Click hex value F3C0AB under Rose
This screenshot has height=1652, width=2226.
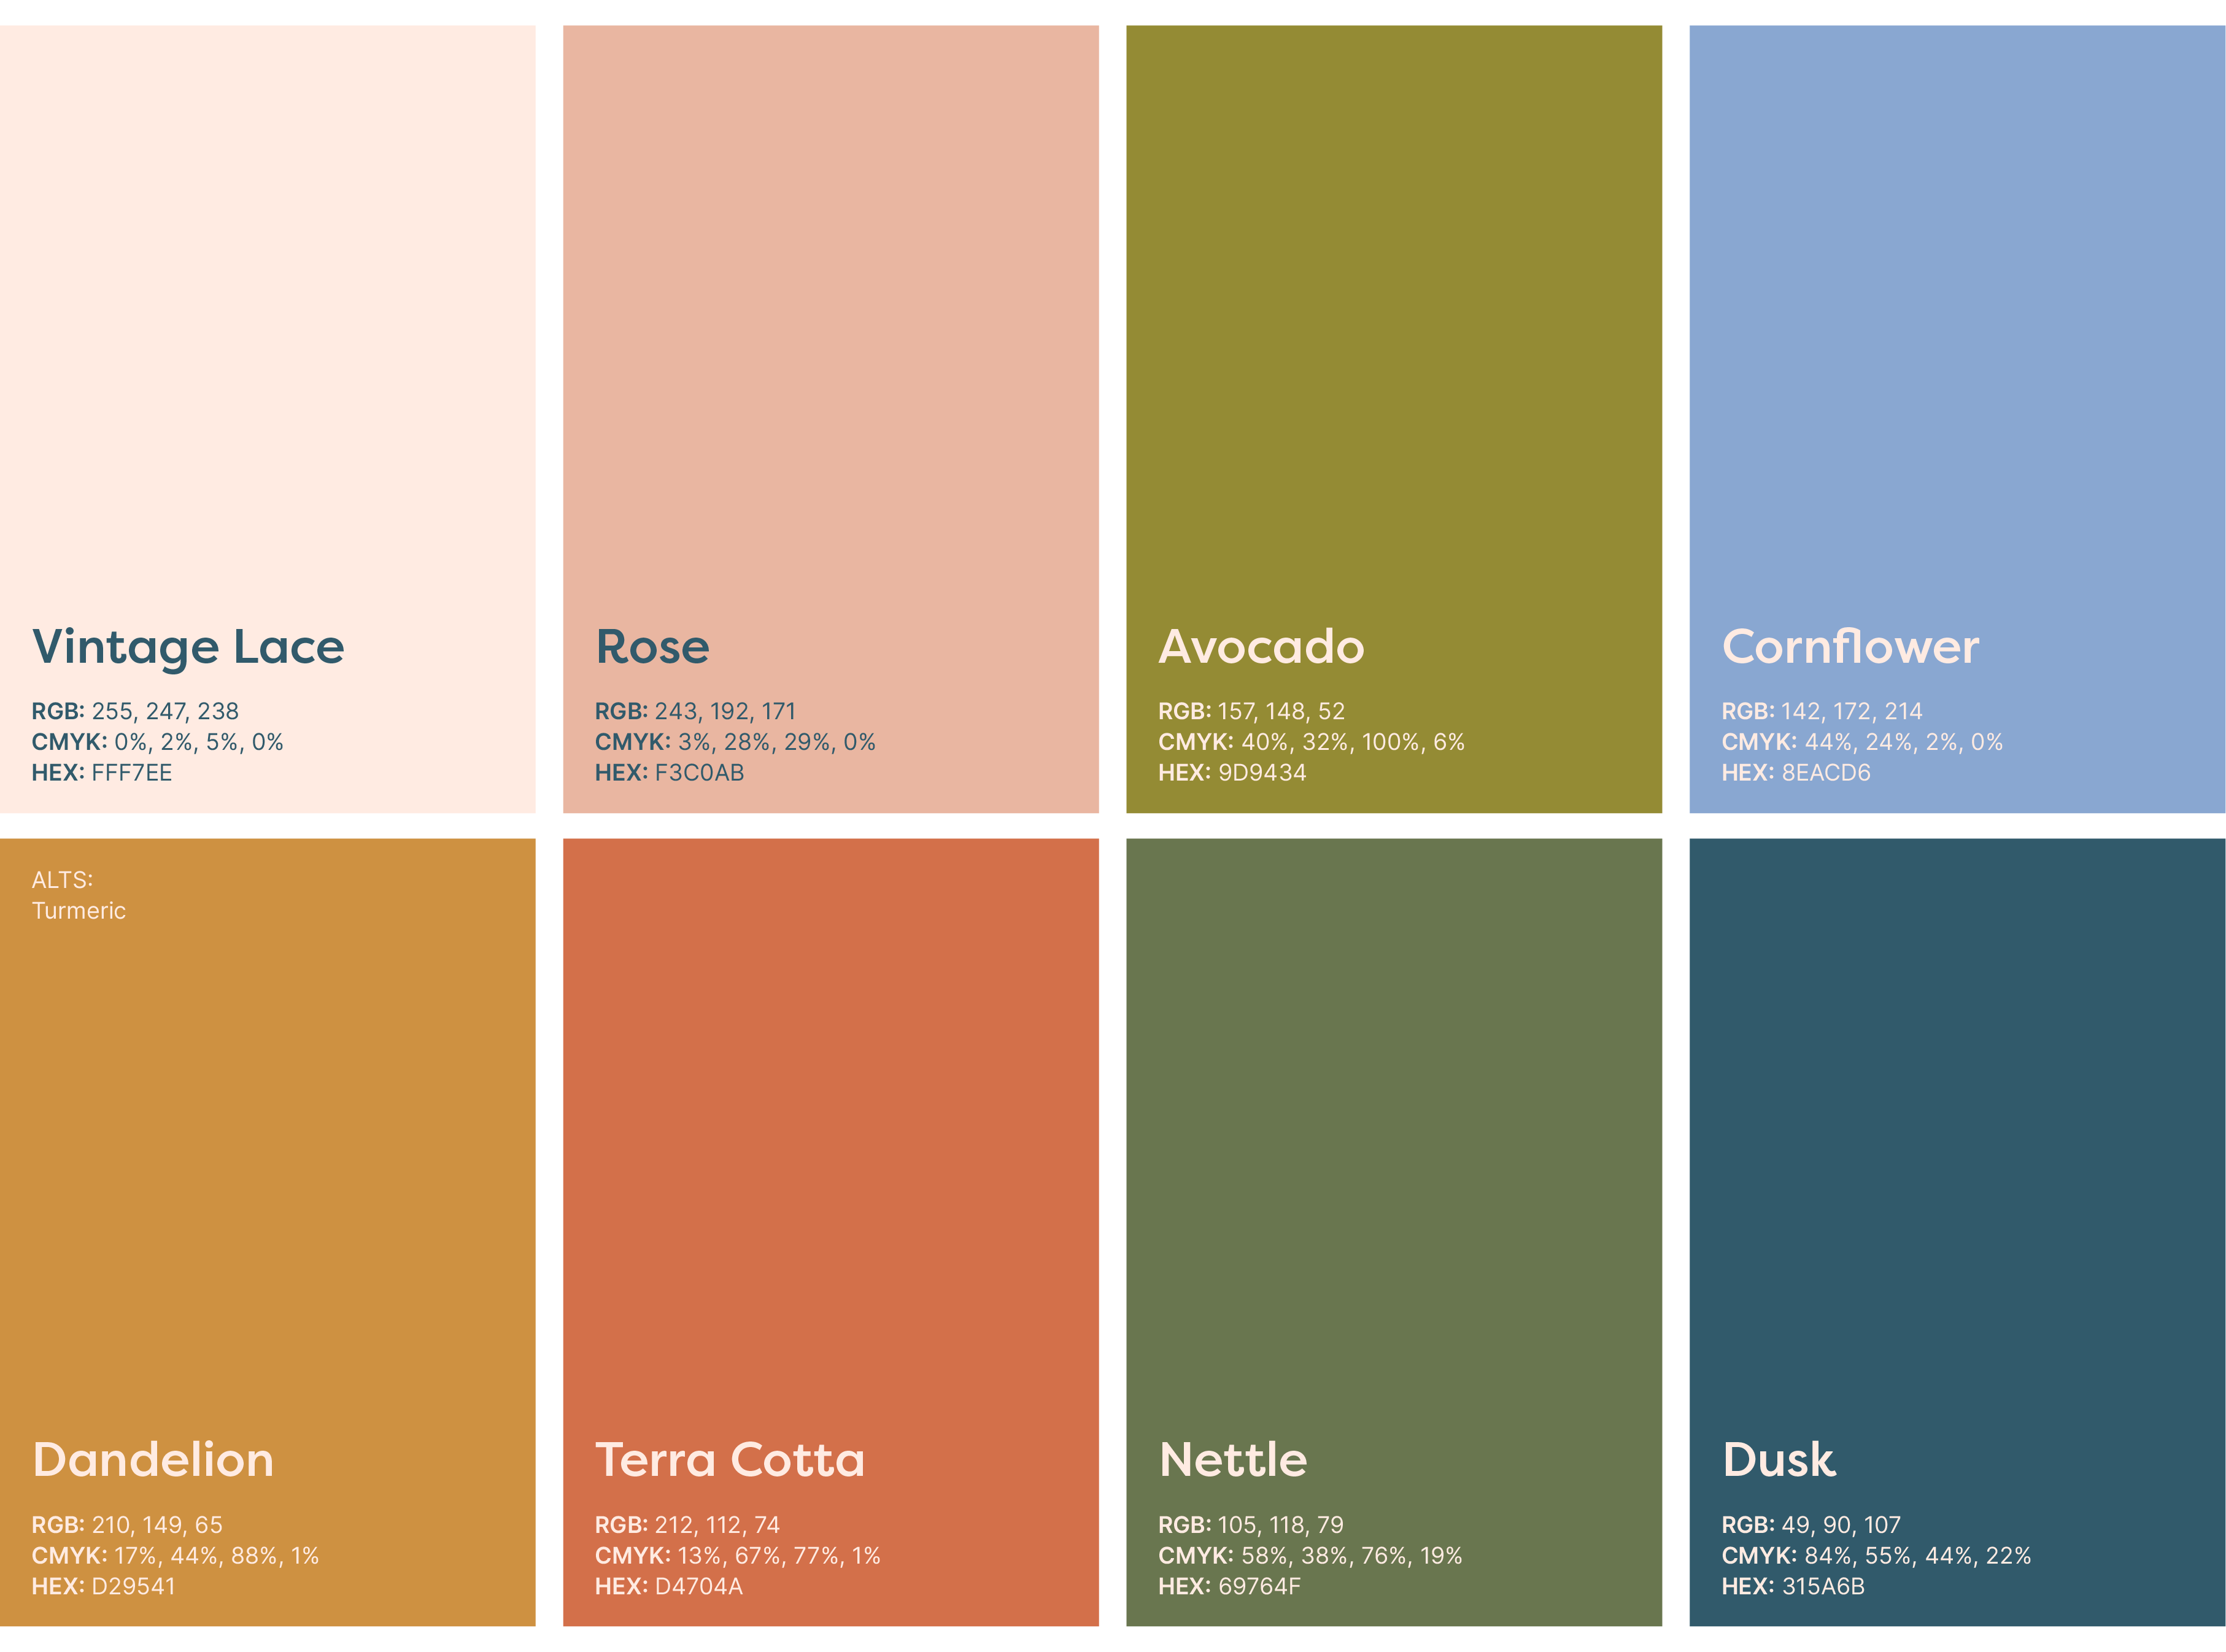point(699,773)
